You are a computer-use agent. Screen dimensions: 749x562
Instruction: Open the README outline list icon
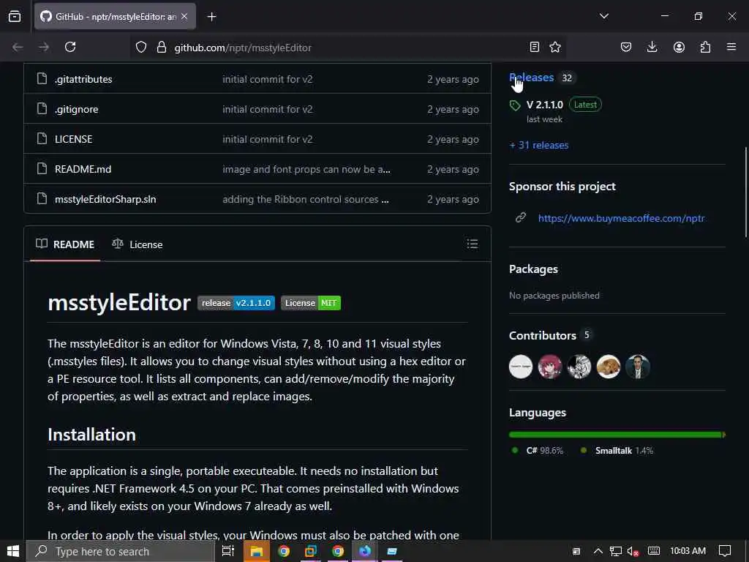coord(473,244)
